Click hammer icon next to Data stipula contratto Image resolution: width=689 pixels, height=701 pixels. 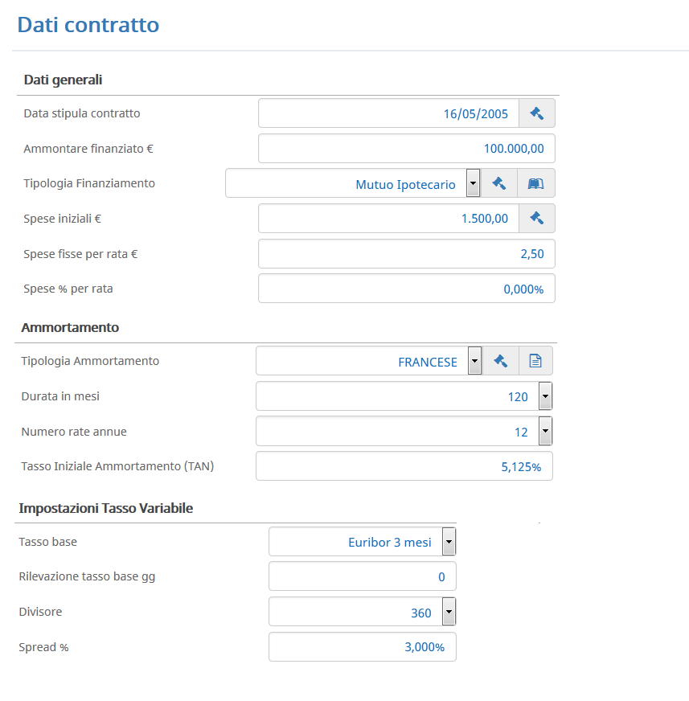point(536,113)
